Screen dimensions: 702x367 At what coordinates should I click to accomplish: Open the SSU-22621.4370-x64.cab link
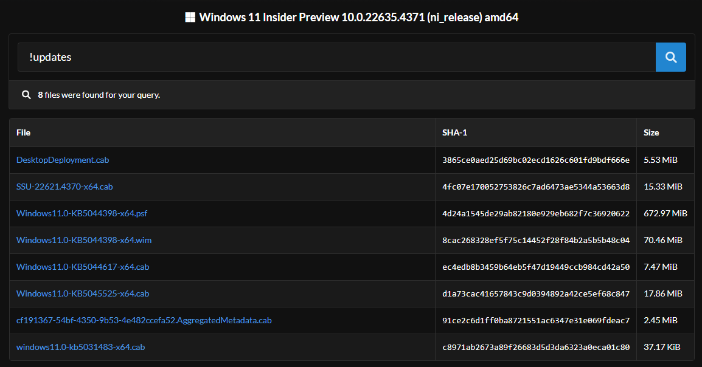64,187
